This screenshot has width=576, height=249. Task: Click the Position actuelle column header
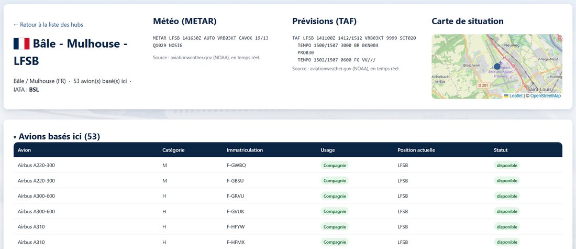(x=416, y=150)
